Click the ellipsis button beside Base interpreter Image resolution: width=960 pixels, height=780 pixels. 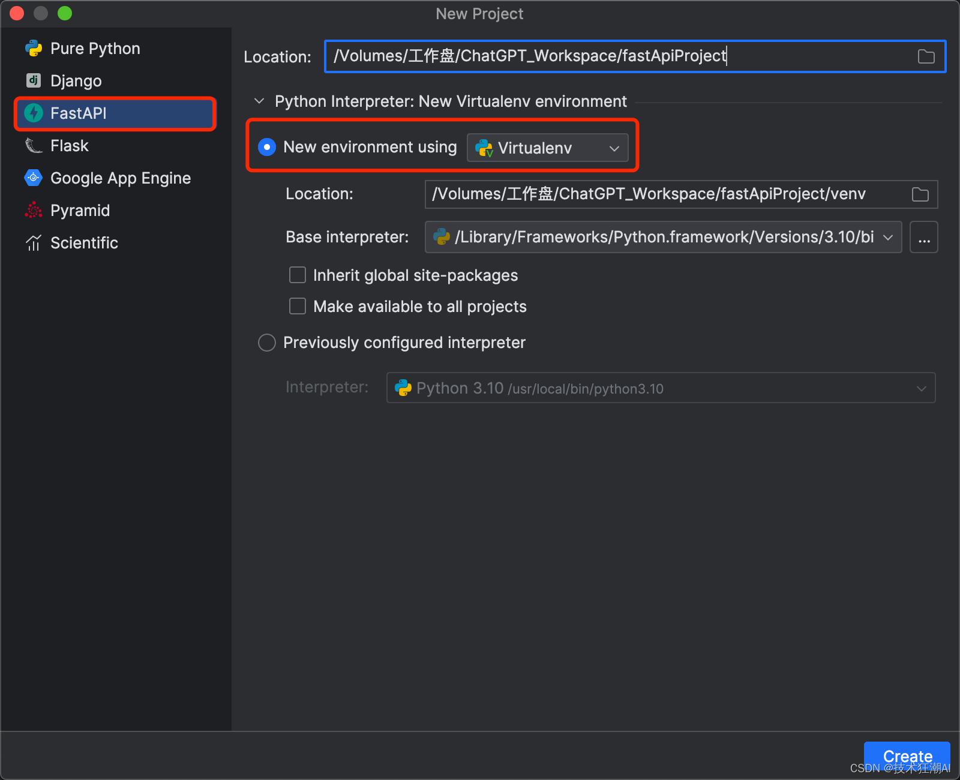924,237
